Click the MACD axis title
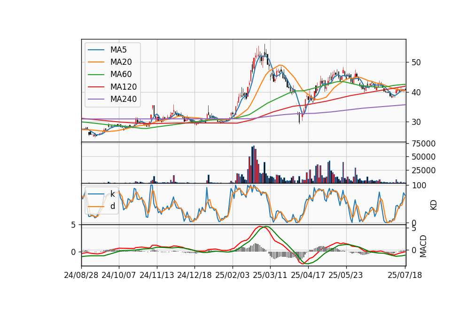This screenshot has width=451, height=324. pyautogui.click(x=423, y=246)
